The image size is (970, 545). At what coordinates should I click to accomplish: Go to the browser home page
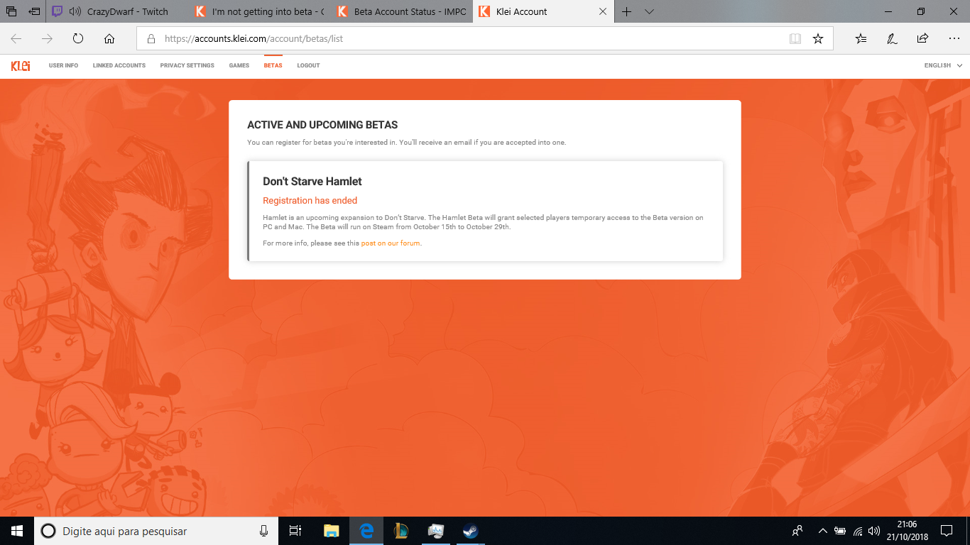pos(109,39)
